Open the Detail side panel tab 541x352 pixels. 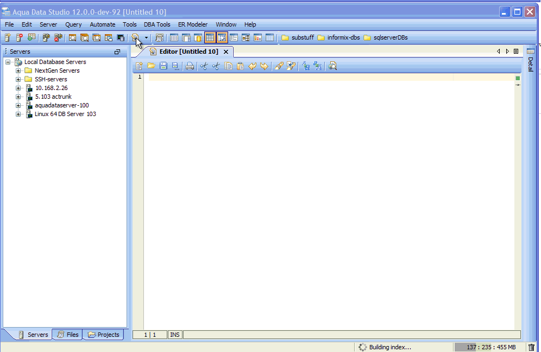(531, 60)
